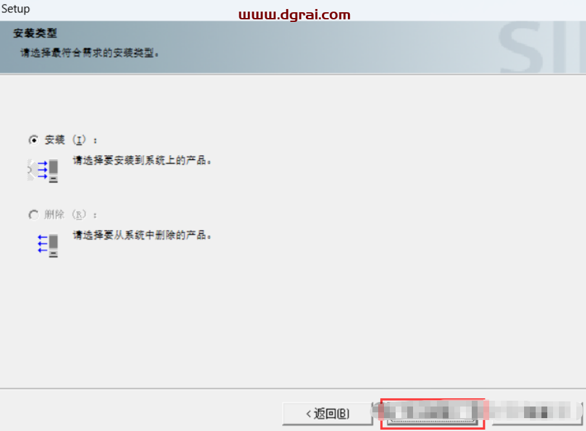Click the Setup window title text
The image size is (586, 431).
point(15,8)
